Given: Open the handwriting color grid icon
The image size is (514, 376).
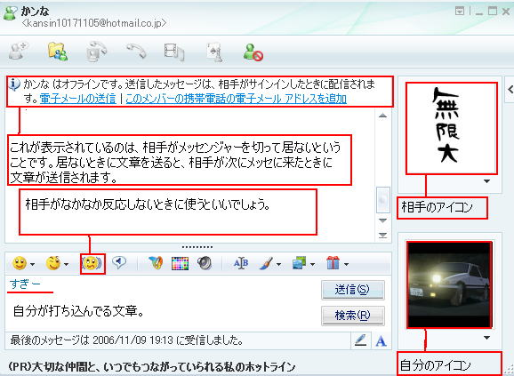Looking at the screenshot, I should [x=180, y=263].
